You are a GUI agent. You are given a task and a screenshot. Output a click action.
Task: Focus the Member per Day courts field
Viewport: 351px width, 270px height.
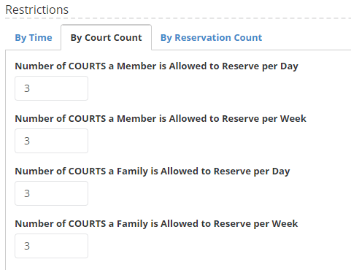pos(51,88)
